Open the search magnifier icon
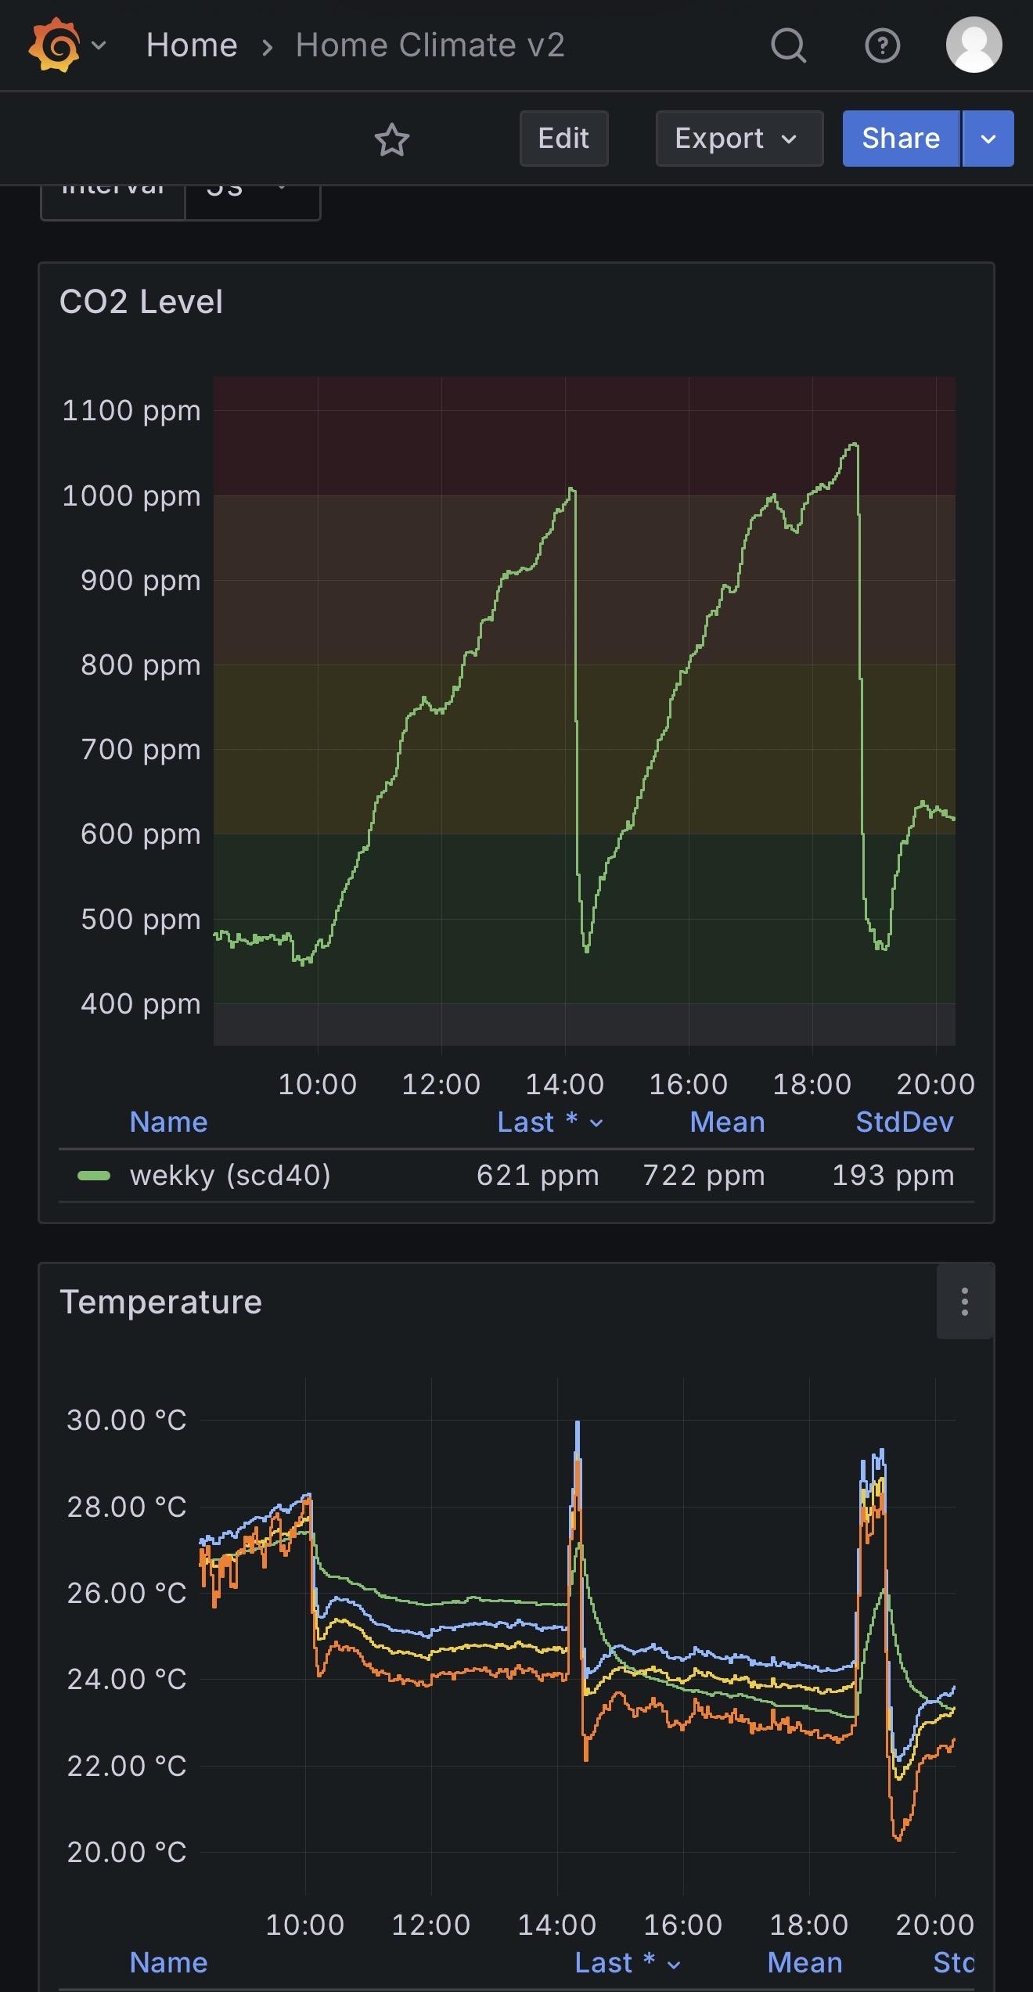 point(788,46)
